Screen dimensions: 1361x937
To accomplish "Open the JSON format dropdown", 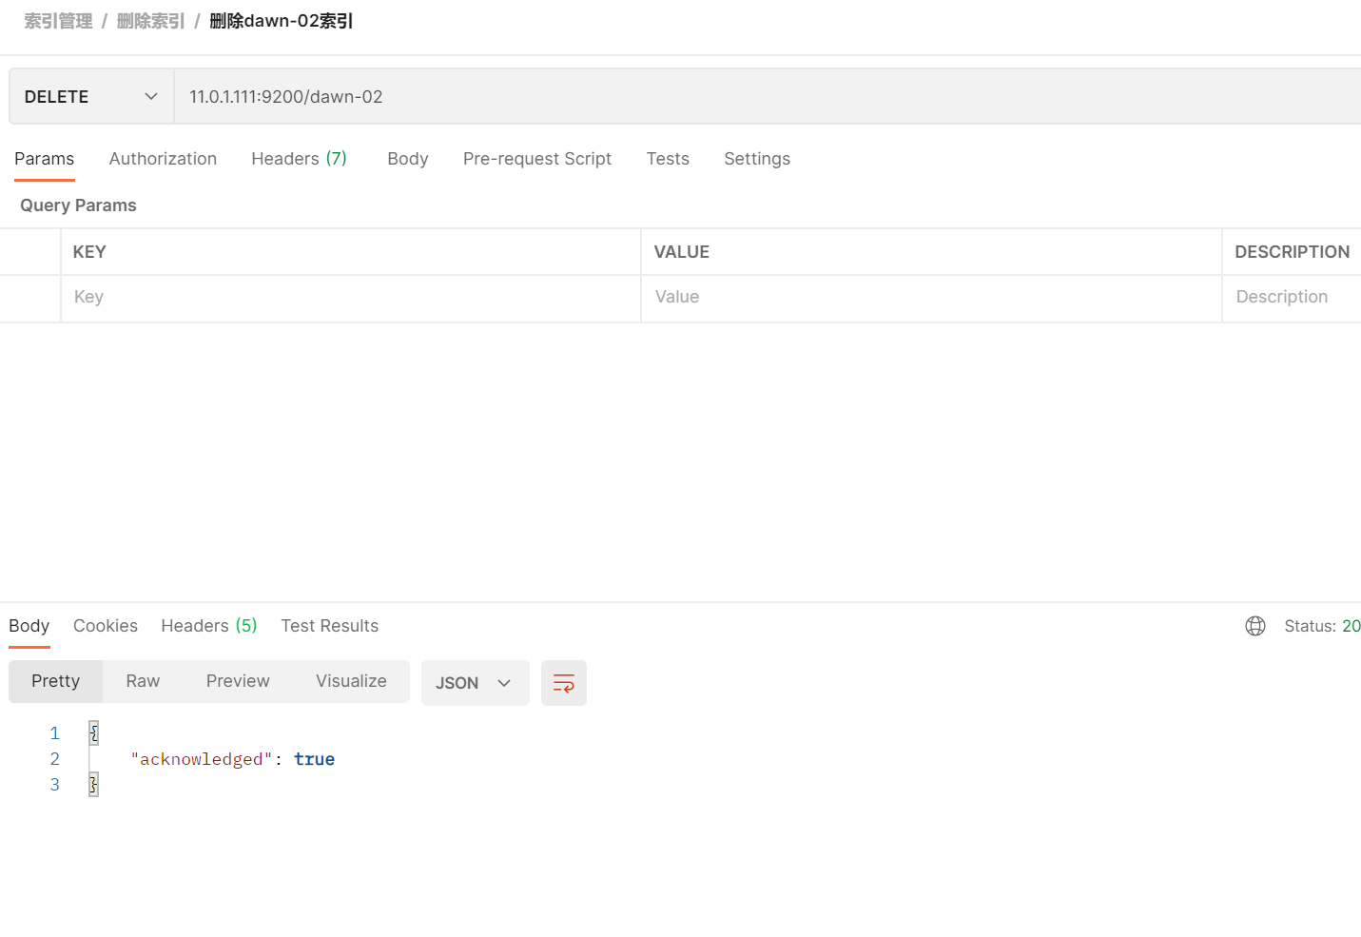I will click(475, 683).
